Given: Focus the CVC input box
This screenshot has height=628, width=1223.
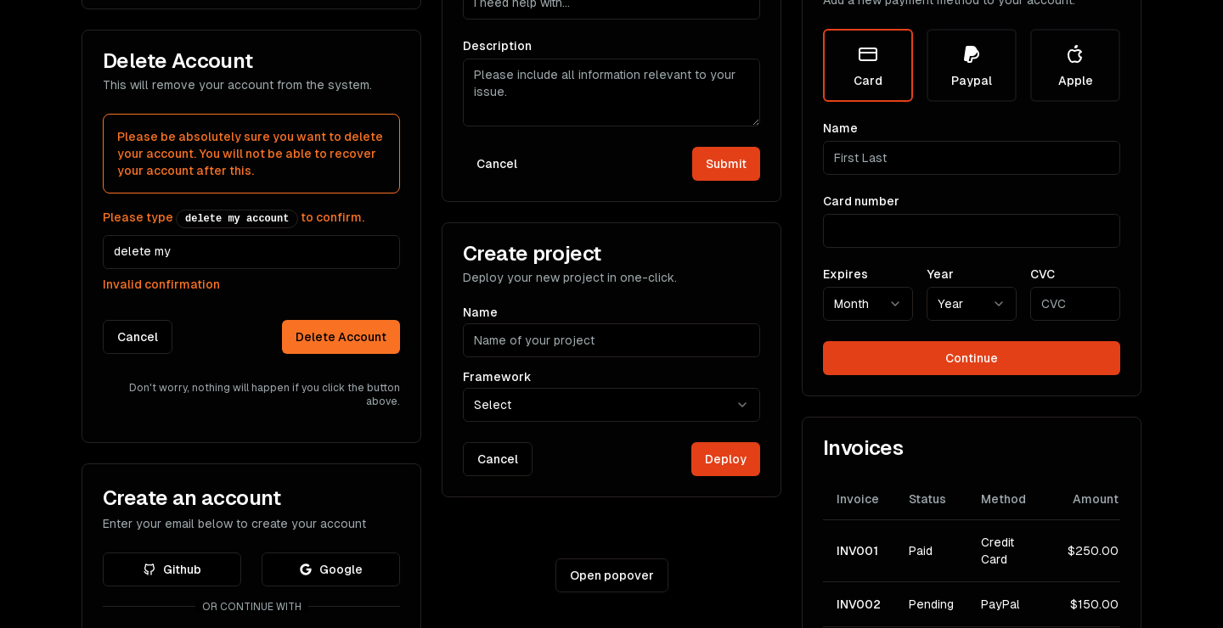Looking at the screenshot, I should pyautogui.click(x=1074, y=304).
